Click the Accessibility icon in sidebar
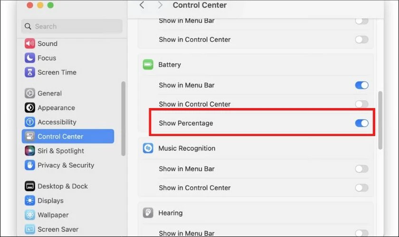 tap(30, 122)
